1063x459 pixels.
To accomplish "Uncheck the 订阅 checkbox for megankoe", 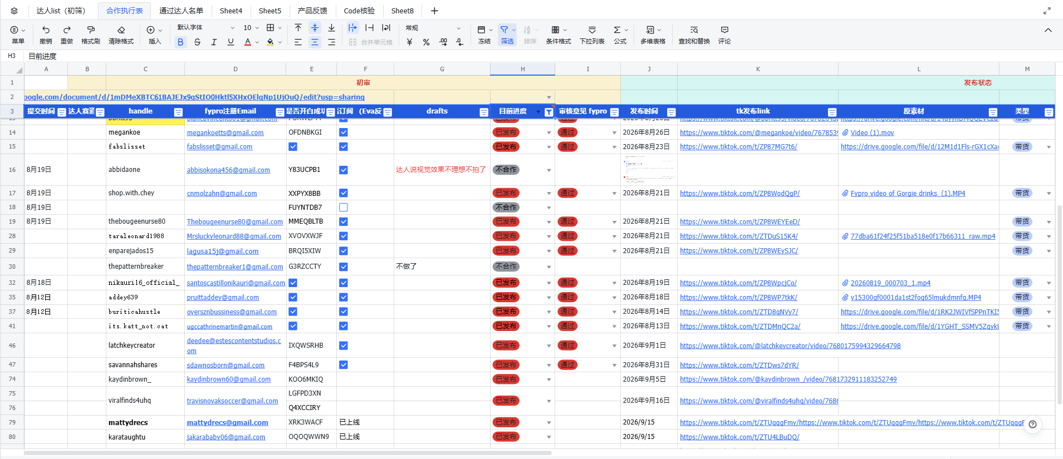I will pyautogui.click(x=344, y=132).
